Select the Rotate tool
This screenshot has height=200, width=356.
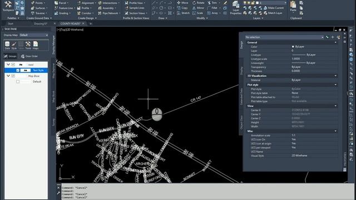click(199, 3)
